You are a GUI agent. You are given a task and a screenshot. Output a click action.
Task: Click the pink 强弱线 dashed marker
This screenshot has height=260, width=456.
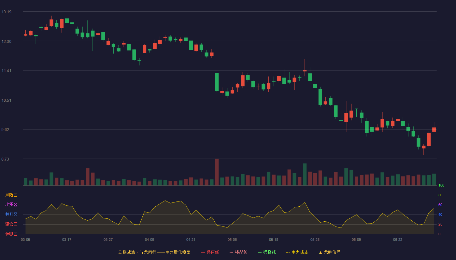tap(231, 252)
